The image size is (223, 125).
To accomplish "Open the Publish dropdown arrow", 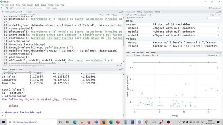I will 217,56.
